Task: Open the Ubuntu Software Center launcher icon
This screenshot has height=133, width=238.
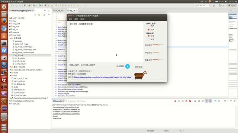Action: [x=4, y=36]
